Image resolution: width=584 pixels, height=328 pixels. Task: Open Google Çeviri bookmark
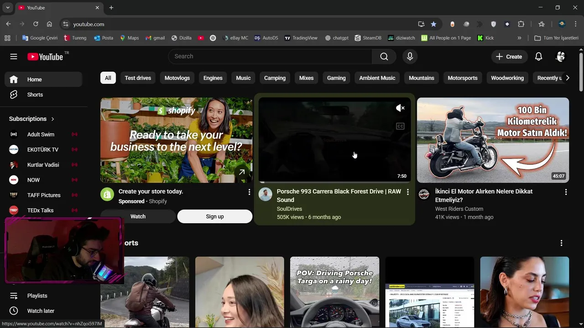pos(40,38)
